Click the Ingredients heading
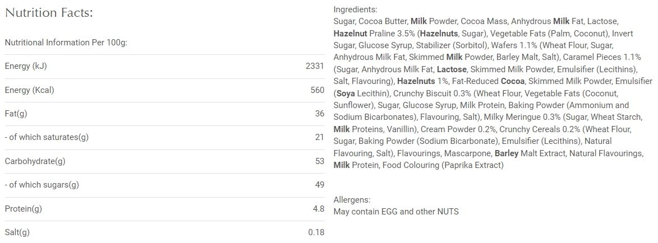The image size is (658, 243). (x=355, y=10)
